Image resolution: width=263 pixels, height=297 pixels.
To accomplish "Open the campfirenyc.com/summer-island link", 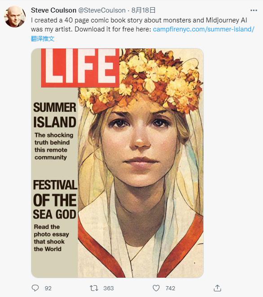I will (x=204, y=29).
